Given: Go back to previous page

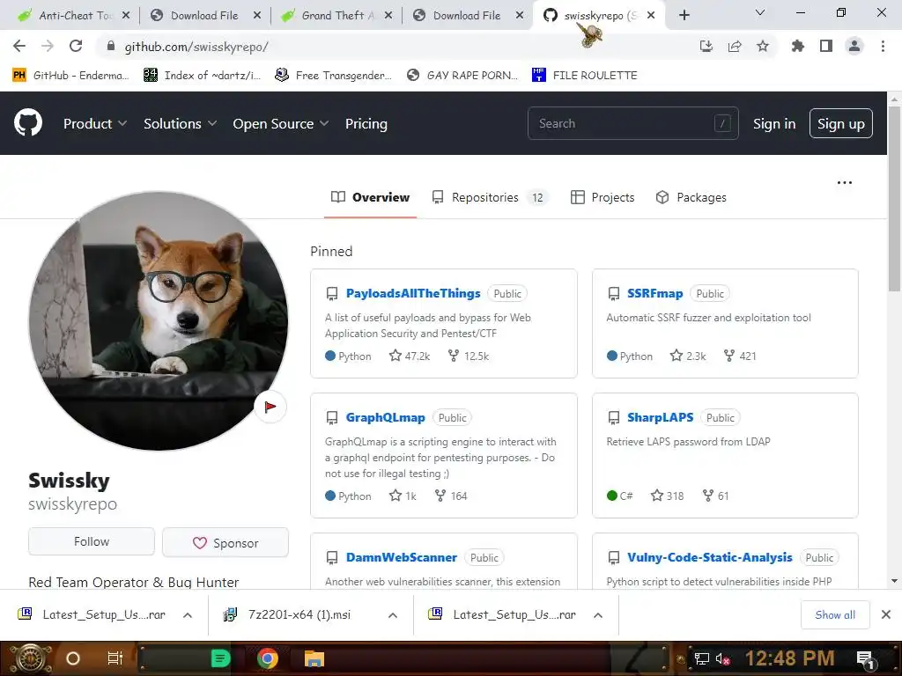Looking at the screenshot, I should tap(19, 47).
